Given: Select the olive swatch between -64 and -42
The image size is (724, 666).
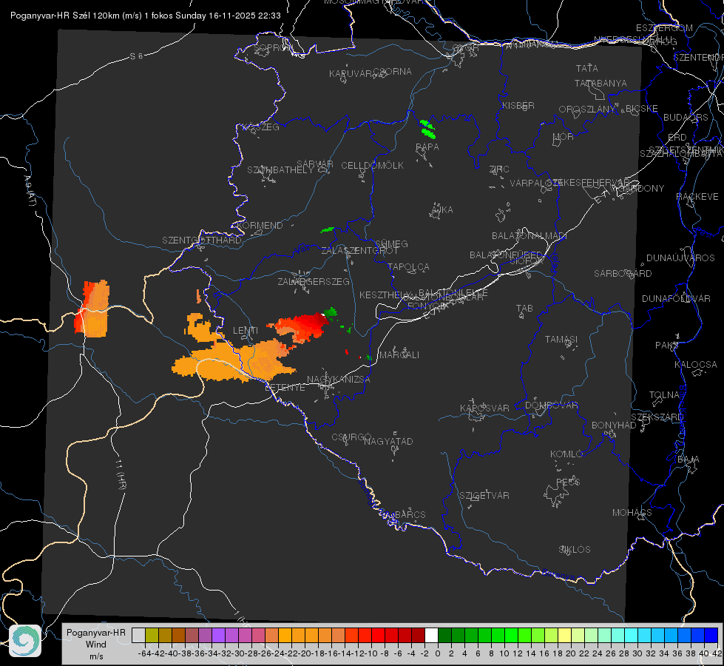Looking at the screenshot, I should (152, 635).
